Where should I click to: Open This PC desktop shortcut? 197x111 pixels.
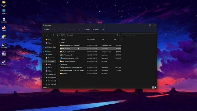pos(4,12)
